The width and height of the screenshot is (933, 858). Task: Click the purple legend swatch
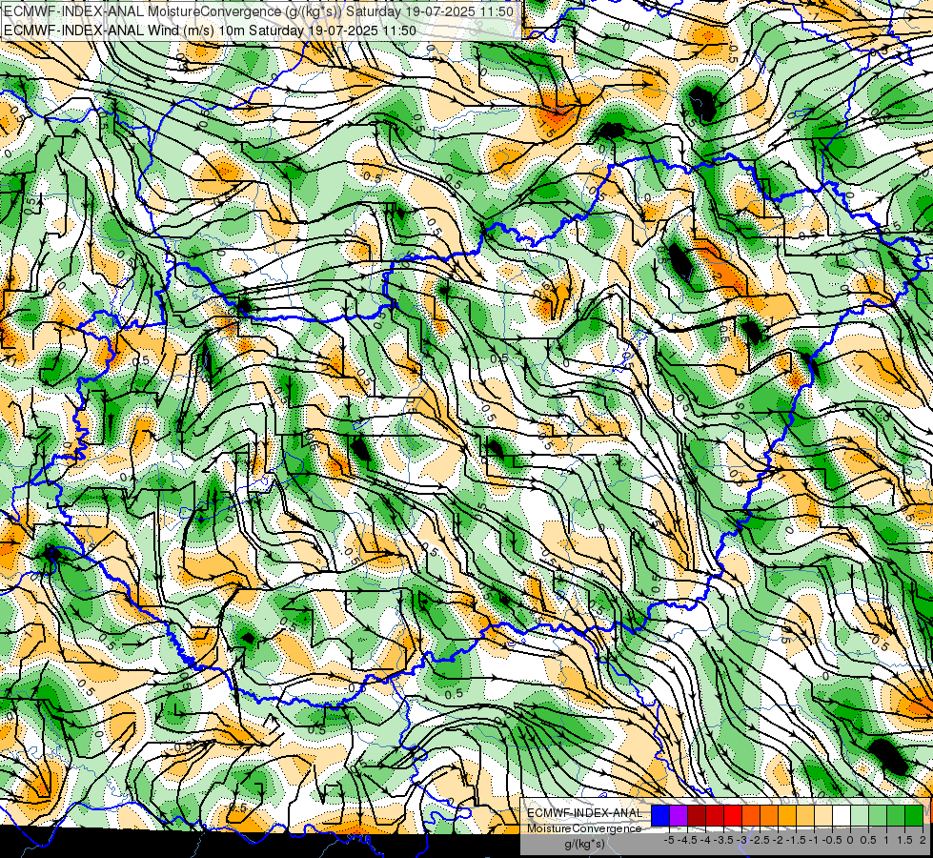(x=679, y=815)
